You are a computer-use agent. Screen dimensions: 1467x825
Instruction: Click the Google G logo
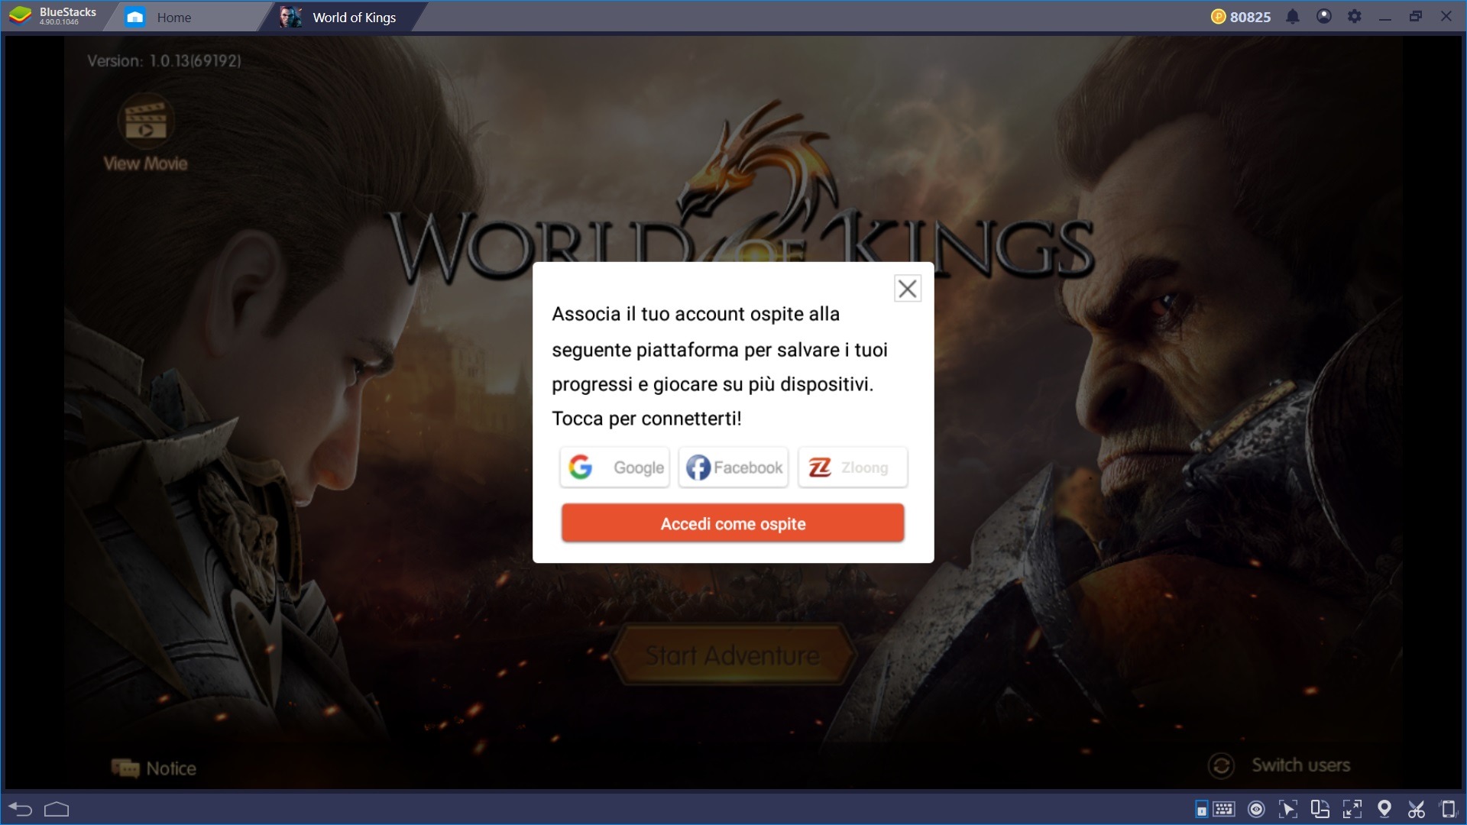point(581,467)
